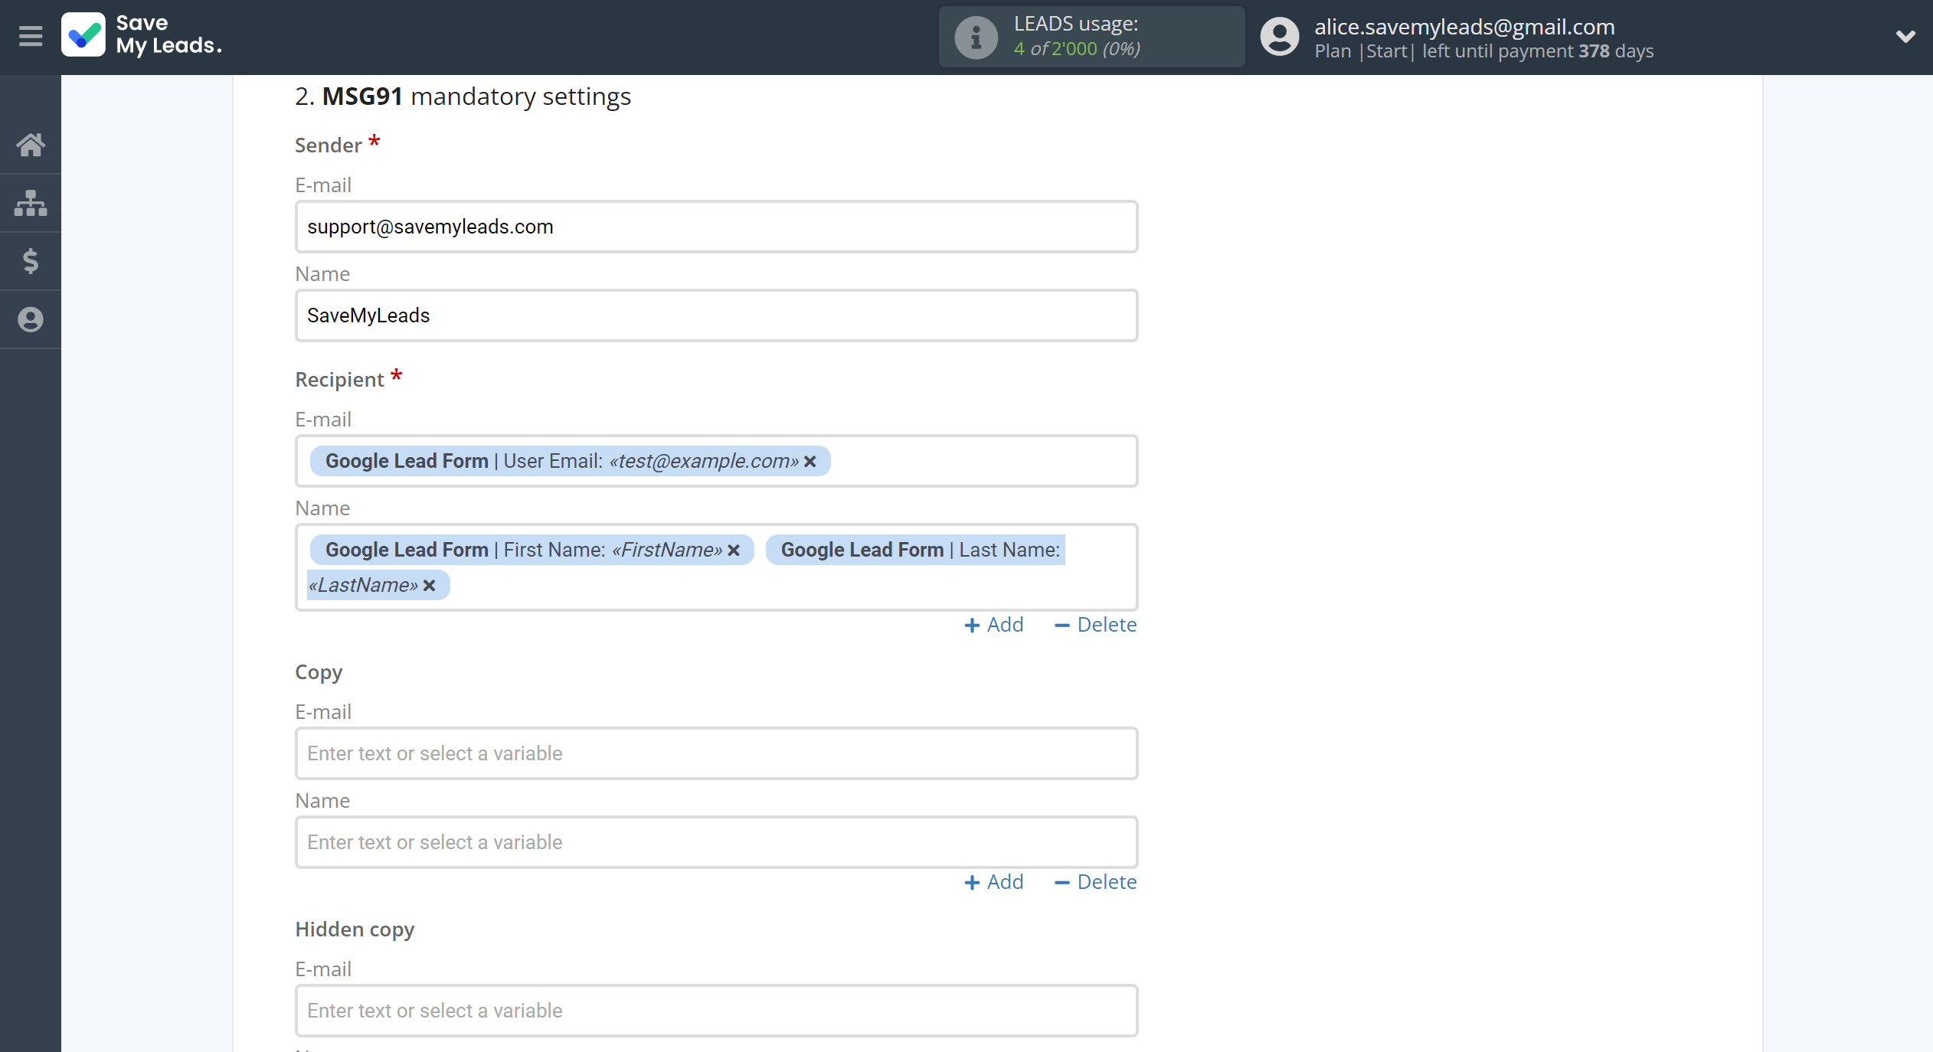Edit the Sender E-mail field
The image size is (1933, 1052).
point(717,227)
